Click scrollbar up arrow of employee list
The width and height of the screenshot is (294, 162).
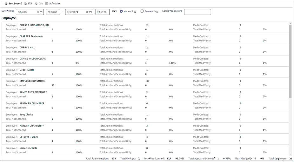tap(290, 23)
